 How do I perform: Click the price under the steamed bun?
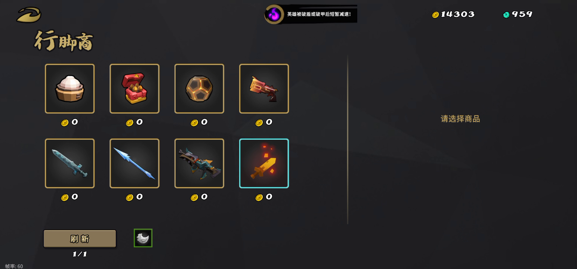(x=70, y=123)
